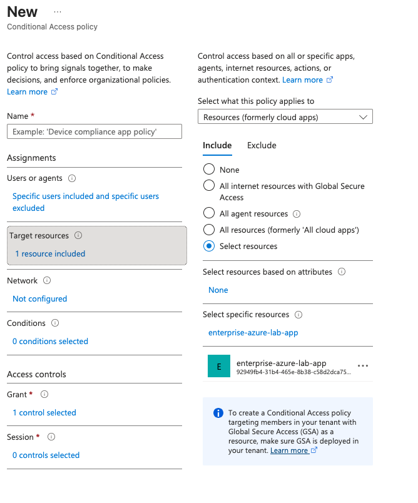Click info icon next to Network
Viewport: 418px width, 503px height.
click(47, 280)
